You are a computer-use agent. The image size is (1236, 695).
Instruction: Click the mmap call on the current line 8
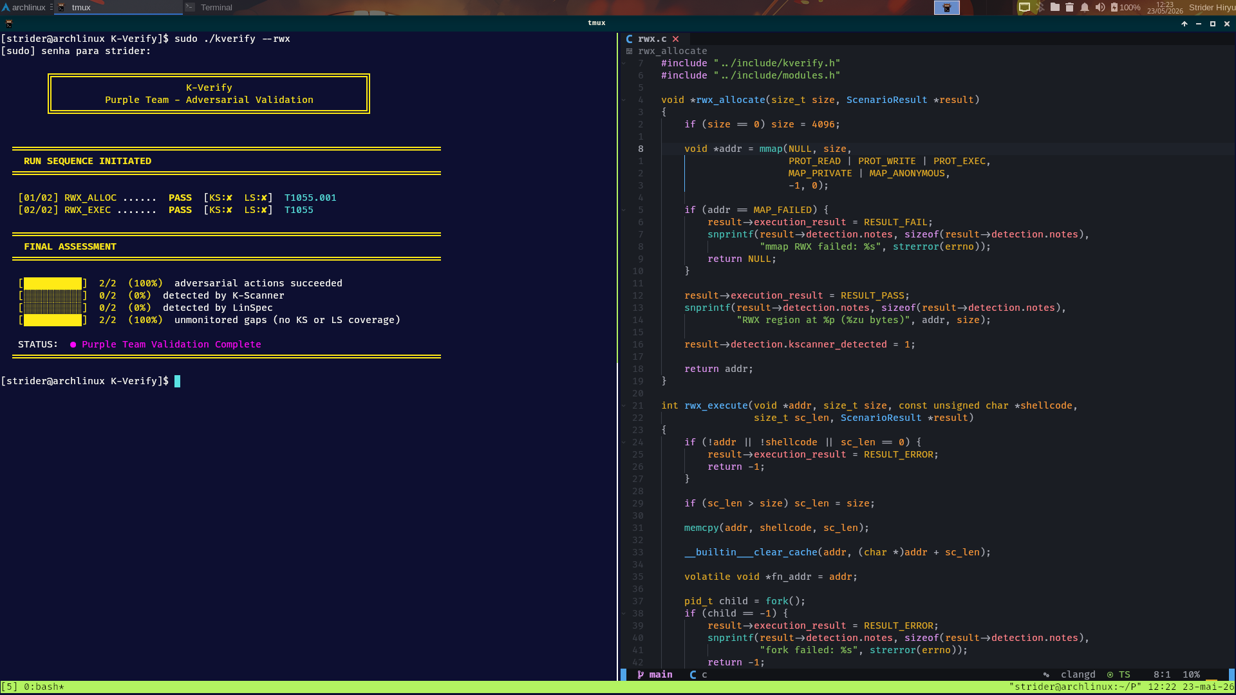tap(771, 149)
